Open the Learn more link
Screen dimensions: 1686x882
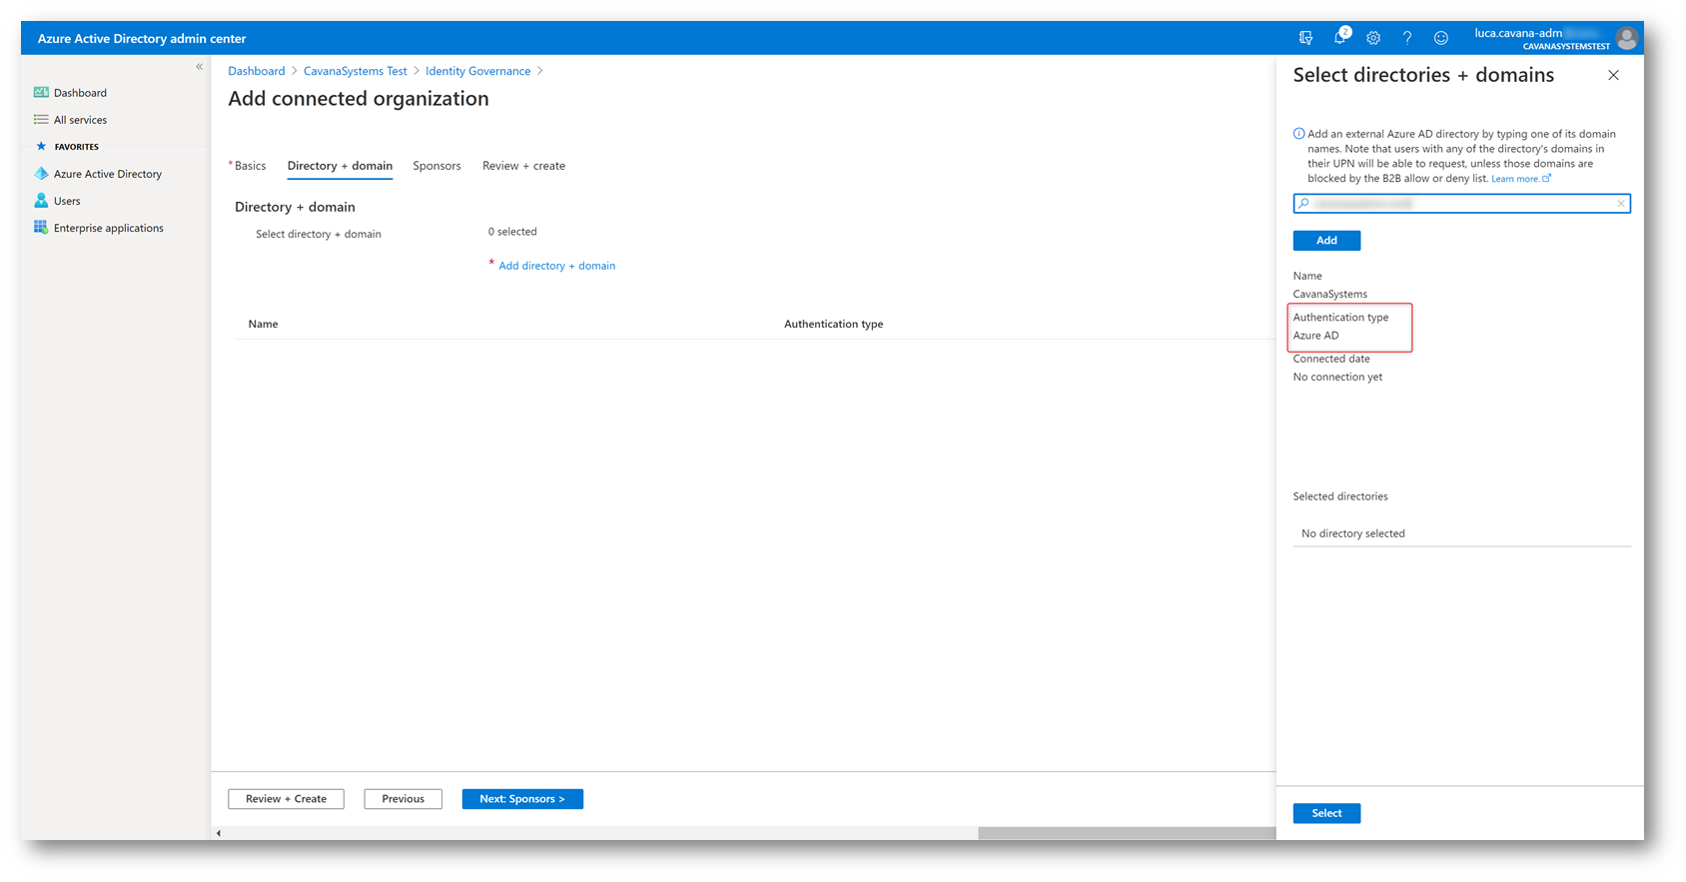pos(1520,179)
